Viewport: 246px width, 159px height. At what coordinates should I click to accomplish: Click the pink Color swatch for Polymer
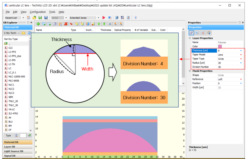click(x=220, y=46)
